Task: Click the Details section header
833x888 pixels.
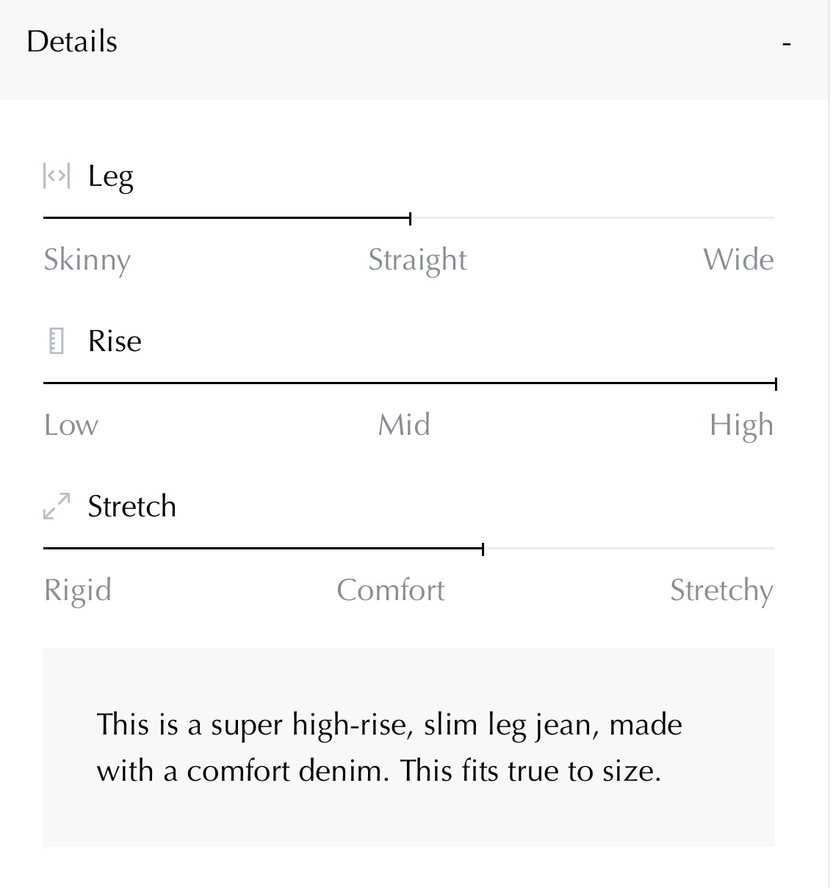Action: (72, 42)
